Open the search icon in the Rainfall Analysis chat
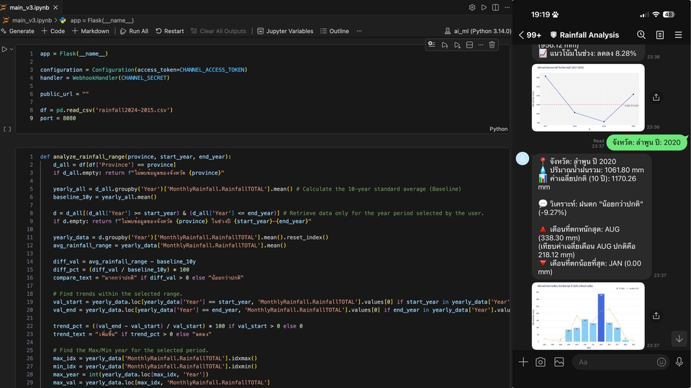The height and width of the screenshot is (388, 691). tap(641, 35)
